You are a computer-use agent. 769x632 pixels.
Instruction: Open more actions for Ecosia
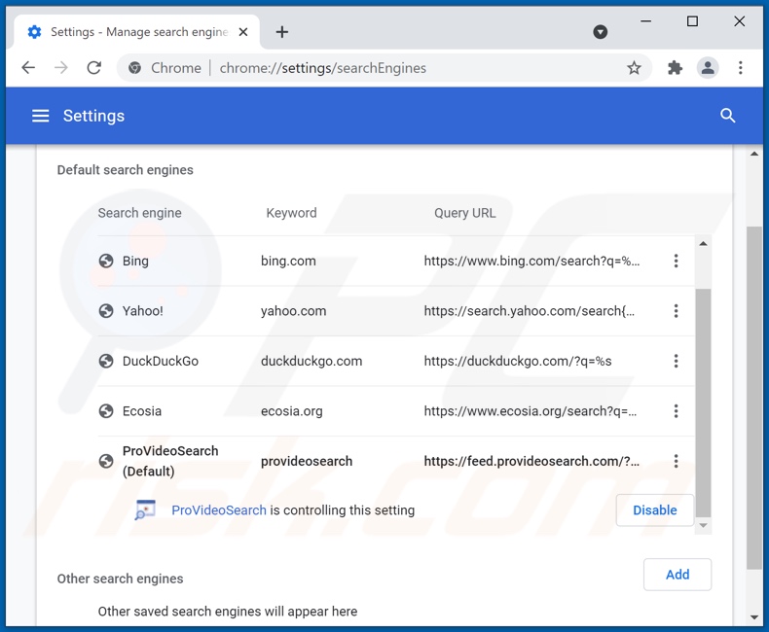(x=676, y=411)
